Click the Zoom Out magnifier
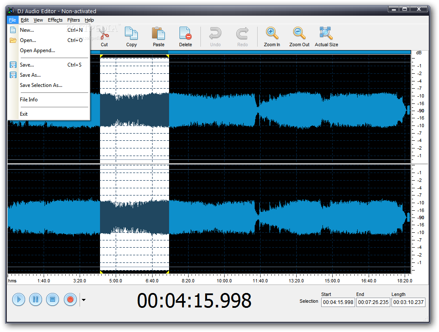 click(x=299, y=36)
